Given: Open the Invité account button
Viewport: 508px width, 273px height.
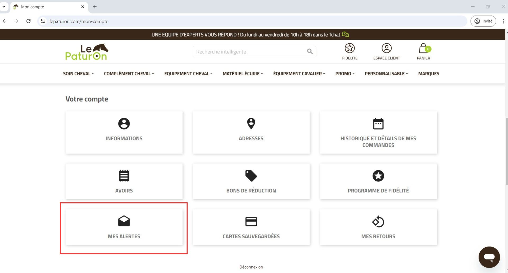Looking at the screenshot, I should pyautogui.click(x=483, y=21).
